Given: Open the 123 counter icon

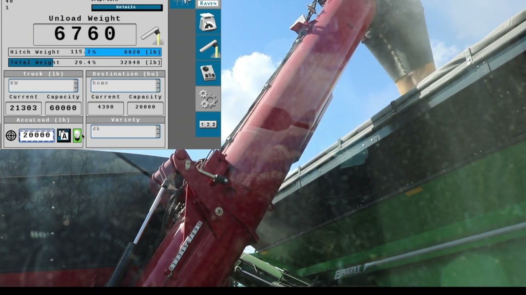Looking at the screenshot, I should 208,125.
